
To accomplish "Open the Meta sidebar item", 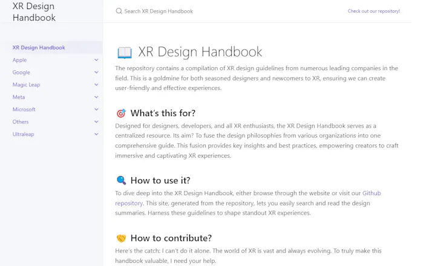I will click(19, 97).
